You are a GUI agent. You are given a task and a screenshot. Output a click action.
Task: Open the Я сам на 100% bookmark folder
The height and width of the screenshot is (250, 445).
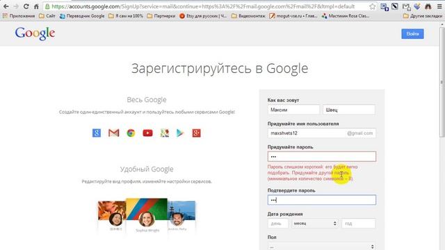pos(126,16)
